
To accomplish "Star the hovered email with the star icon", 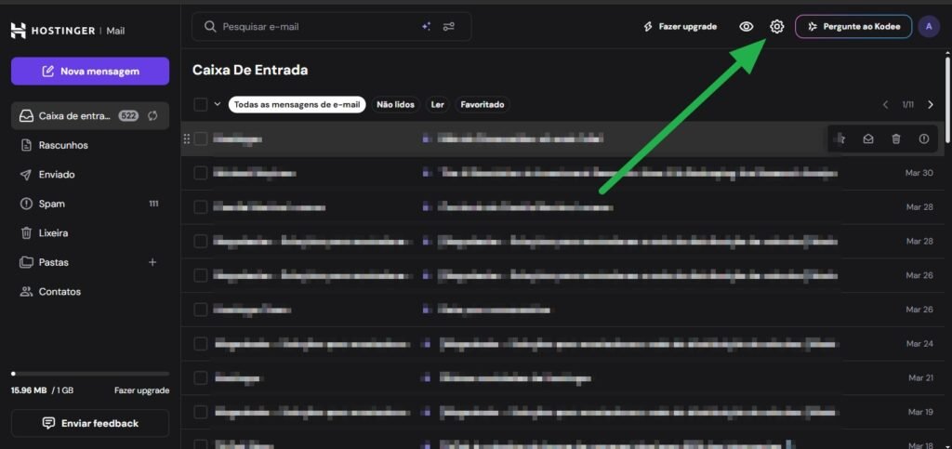I will (x=841, y=139).
